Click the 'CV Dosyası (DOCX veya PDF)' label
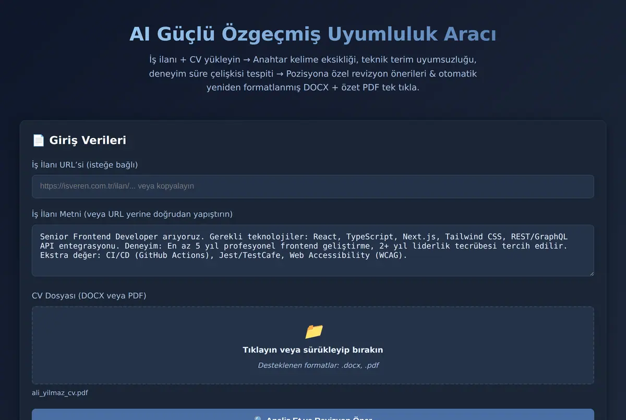 click(89, 296)
